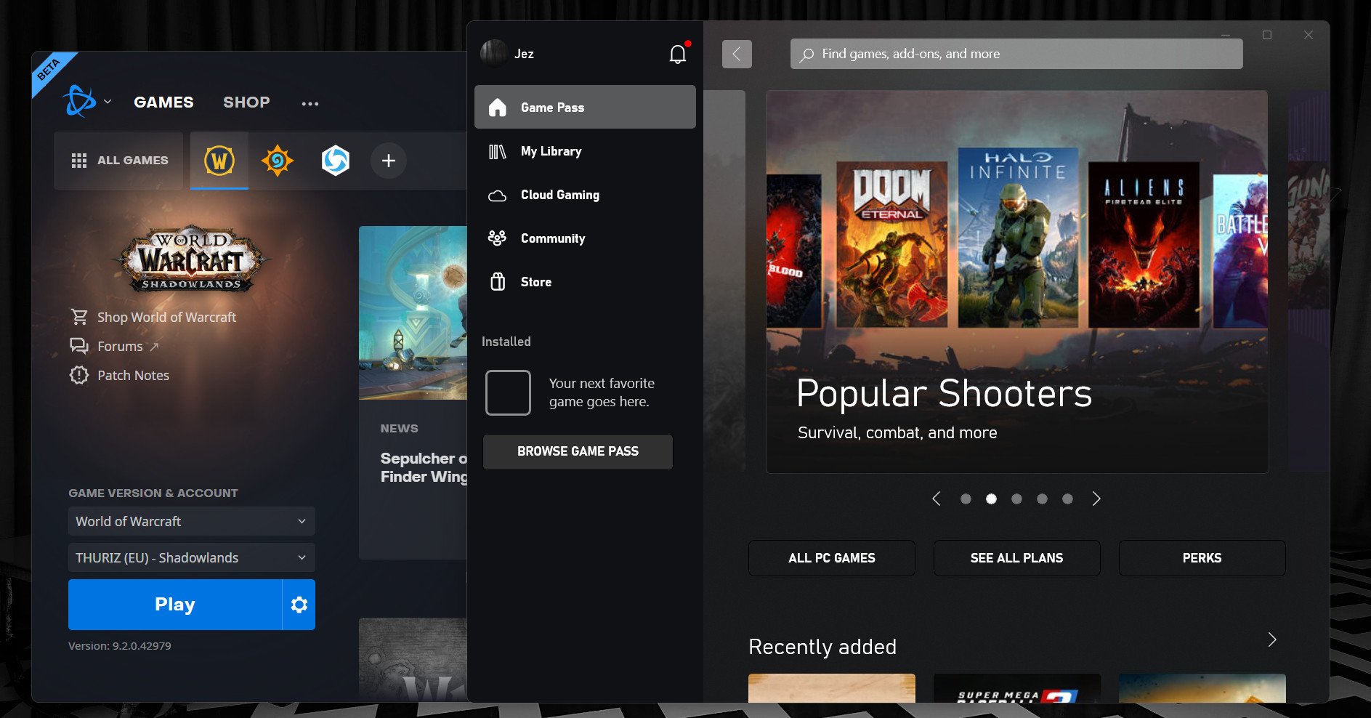Select the Heroes of the Storm icon
The image size is (1371, 718).
[x=336, y=161]
